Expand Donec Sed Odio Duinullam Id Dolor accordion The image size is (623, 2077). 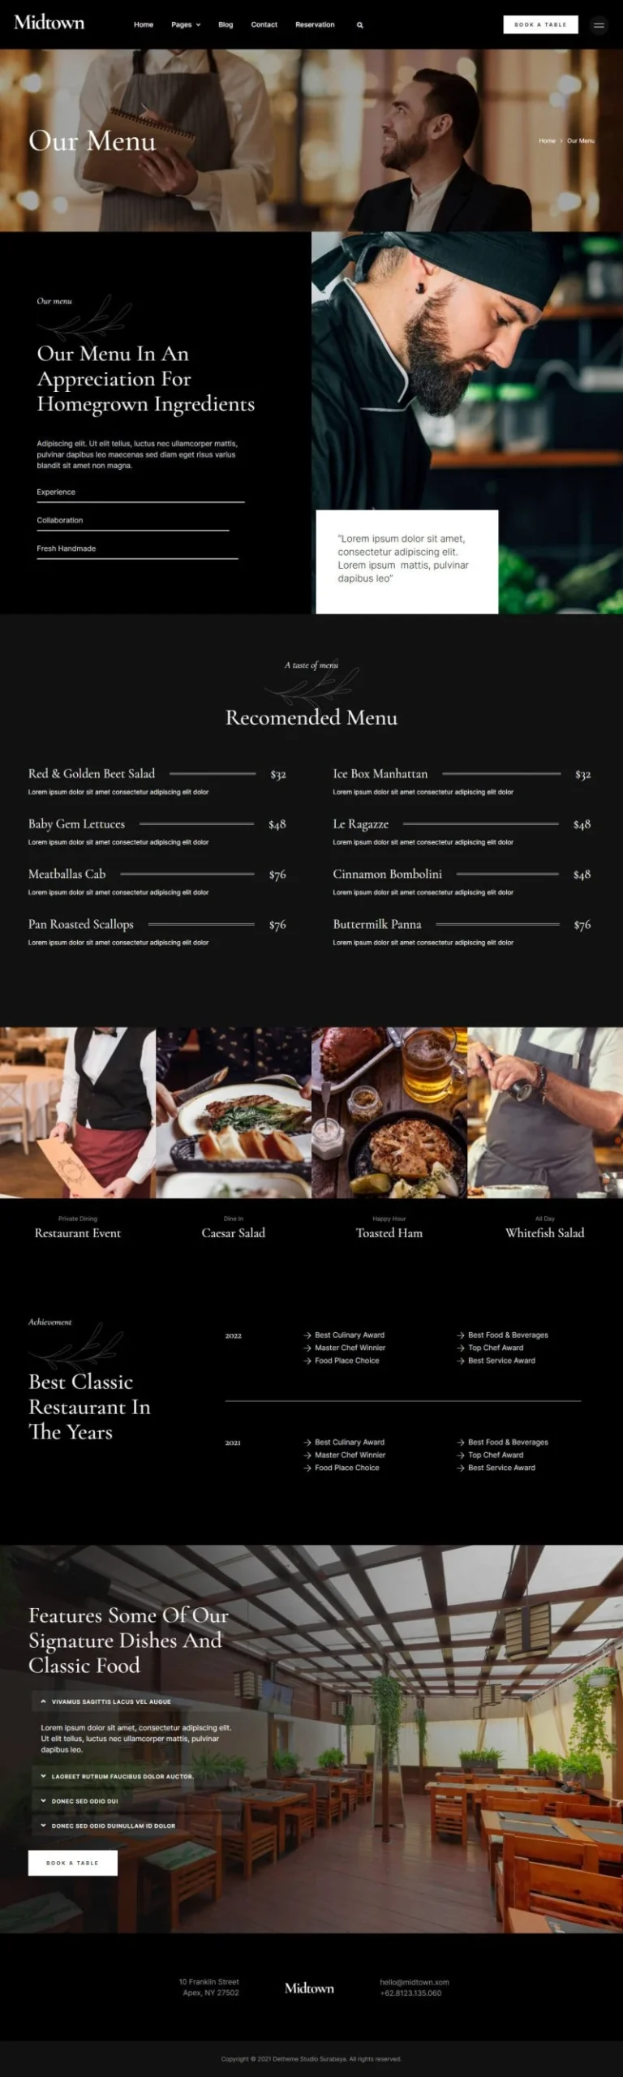tap(108, 1825)
